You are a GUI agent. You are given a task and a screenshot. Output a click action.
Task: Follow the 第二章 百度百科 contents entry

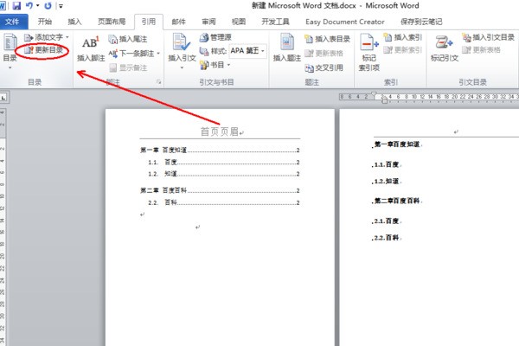pos(220,190)
